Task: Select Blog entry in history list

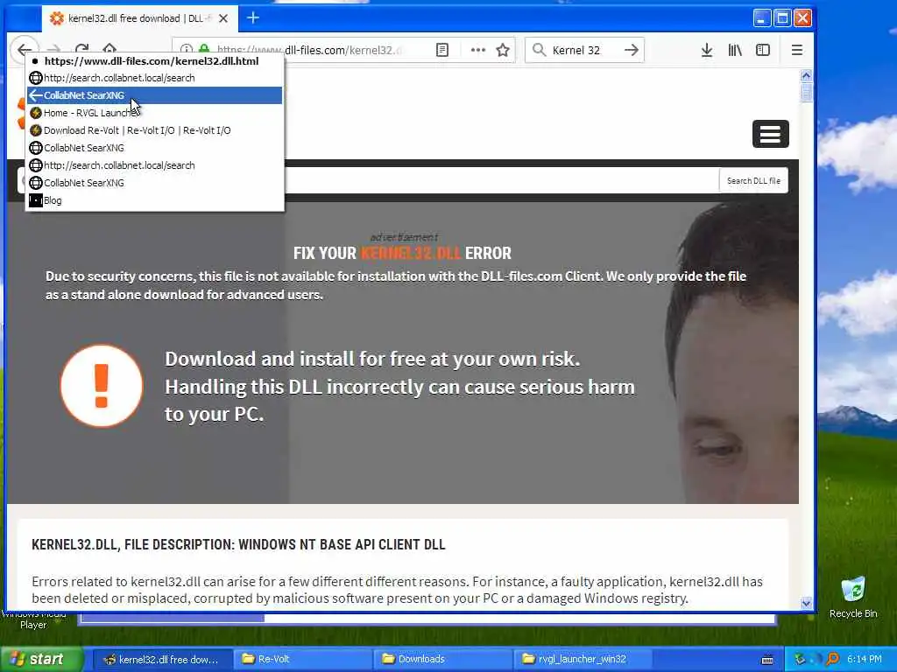Action: [155, 200]
